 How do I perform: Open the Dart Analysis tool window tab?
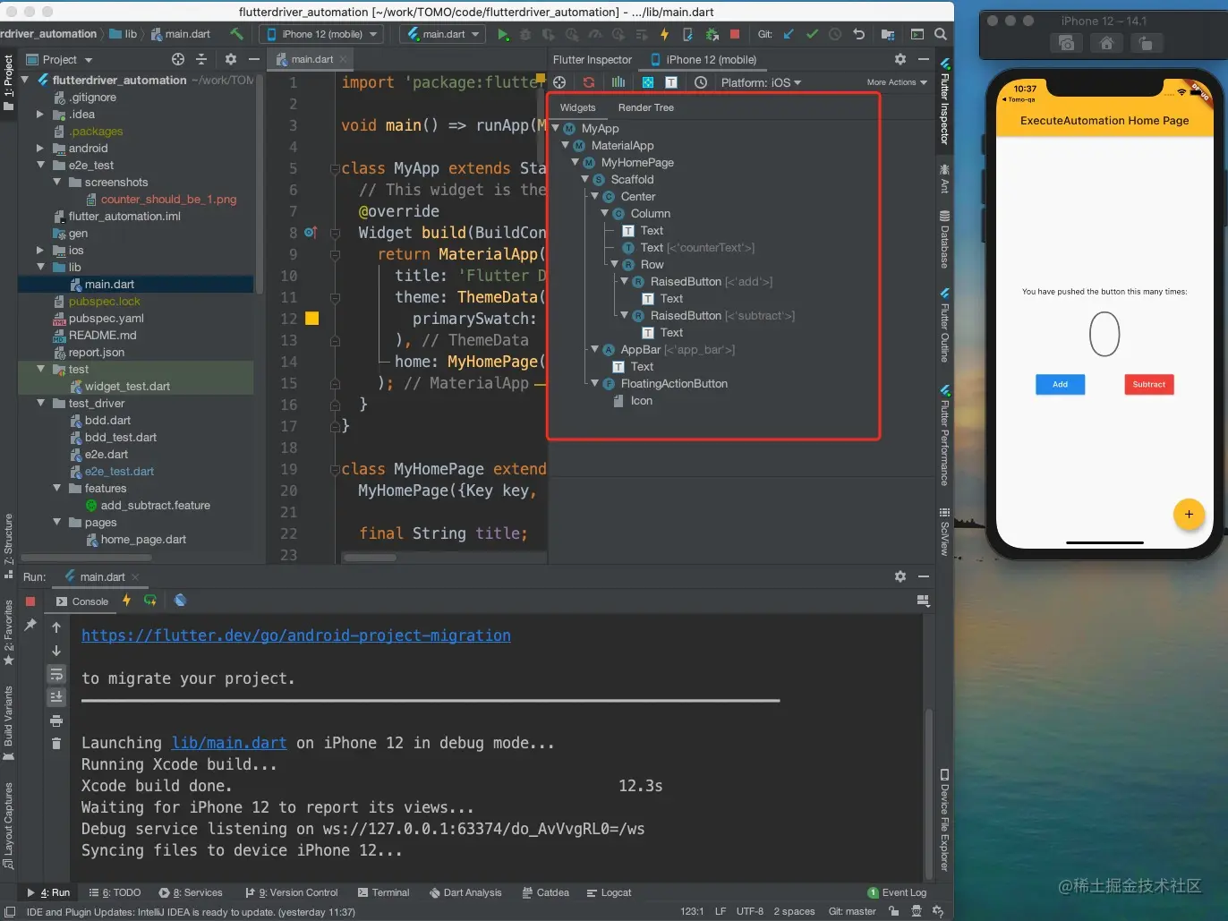(465, 892)
